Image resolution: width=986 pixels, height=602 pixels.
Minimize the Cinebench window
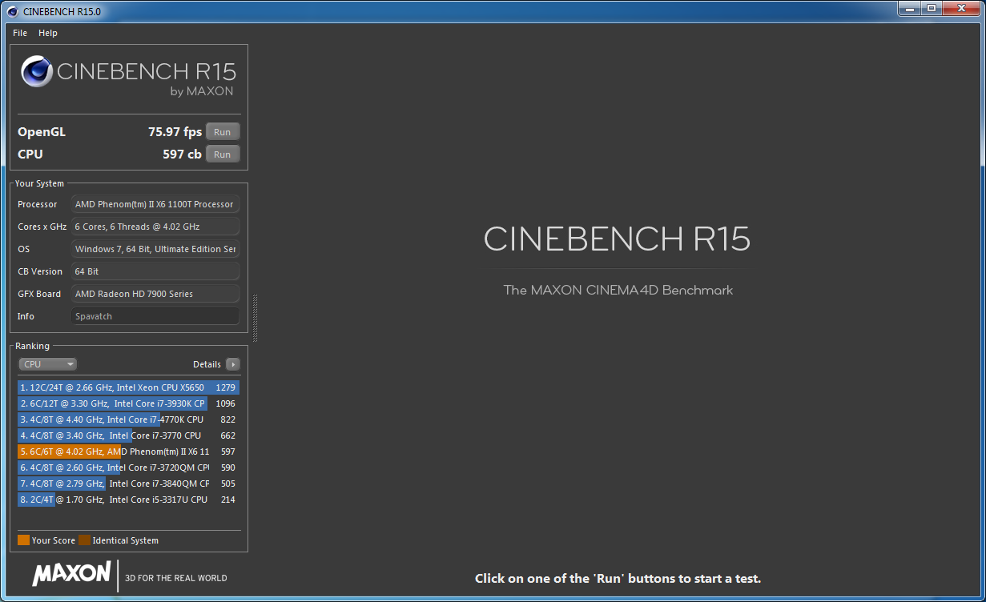tap(908, 8)
